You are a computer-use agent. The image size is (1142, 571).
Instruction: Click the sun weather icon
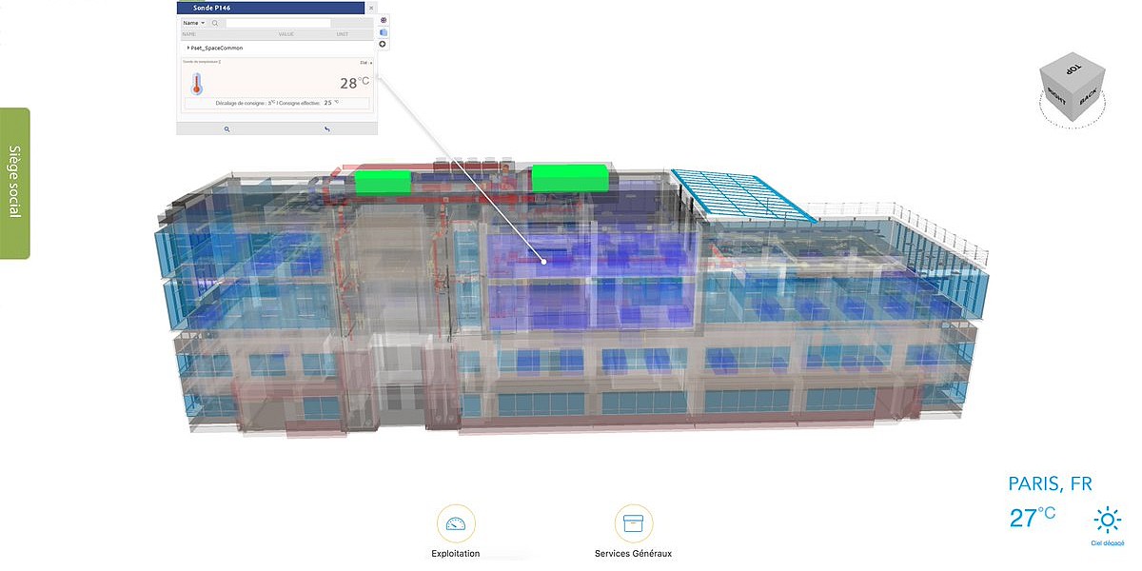tap(1107, 520)
